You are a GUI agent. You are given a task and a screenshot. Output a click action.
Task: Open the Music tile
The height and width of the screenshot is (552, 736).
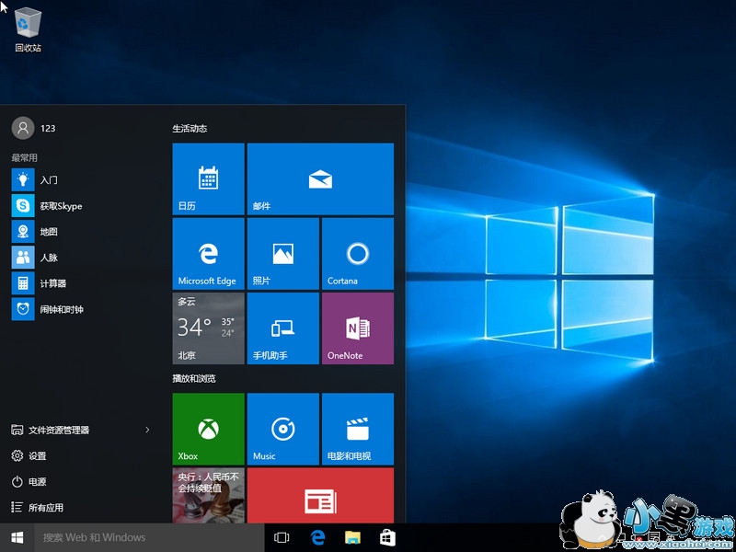tap(282, 429)
